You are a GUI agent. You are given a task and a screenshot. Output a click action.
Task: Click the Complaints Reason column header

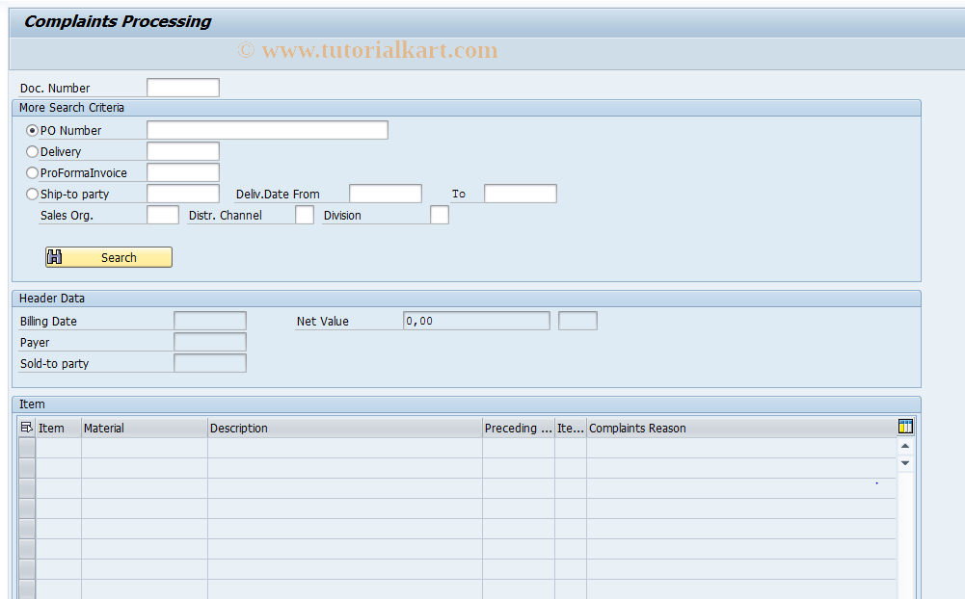[741, 428]
